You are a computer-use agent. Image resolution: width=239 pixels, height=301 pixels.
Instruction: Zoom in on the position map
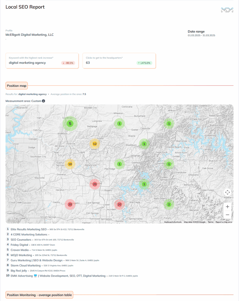(227, 207)
